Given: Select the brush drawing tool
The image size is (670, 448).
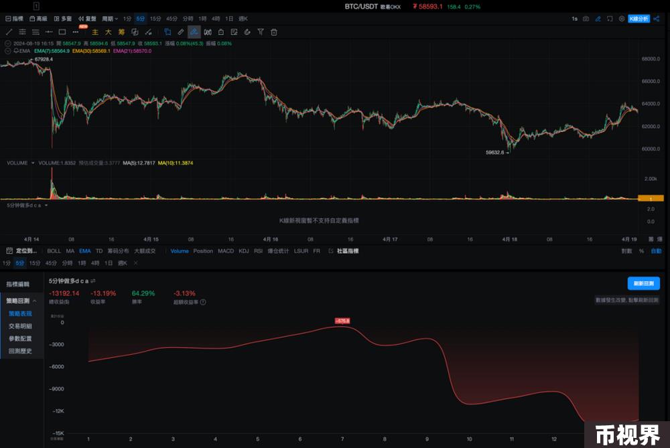Looking at the screenshot, I should 148,32.
